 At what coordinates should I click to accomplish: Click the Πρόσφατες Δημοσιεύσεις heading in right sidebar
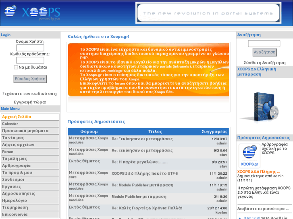264,138
